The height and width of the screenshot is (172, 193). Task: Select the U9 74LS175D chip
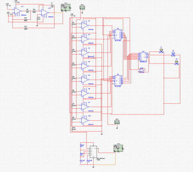[118, 80]
